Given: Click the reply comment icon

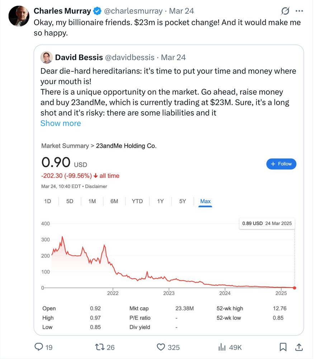Looking at the screenshot, I should (x=39, y=347).
